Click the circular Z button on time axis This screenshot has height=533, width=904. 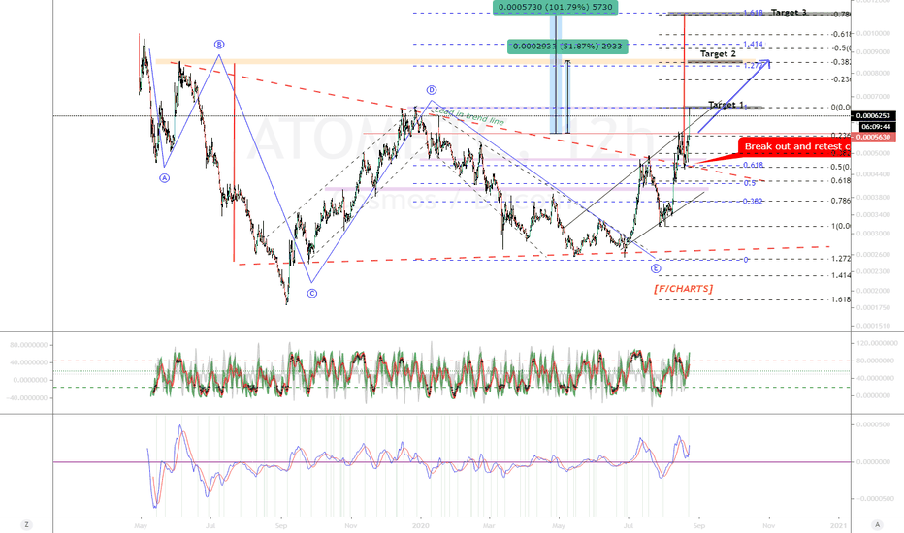pyautogui.click(x=26, y=525)
